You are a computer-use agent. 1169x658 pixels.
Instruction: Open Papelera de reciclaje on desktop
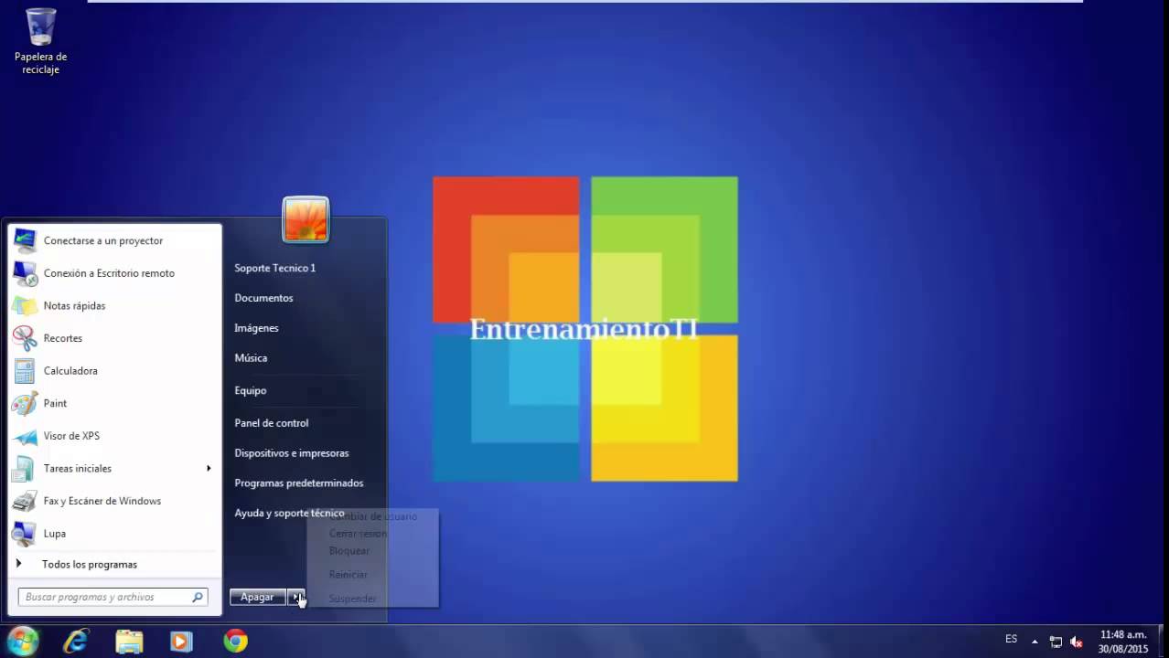tap(40, 41)
